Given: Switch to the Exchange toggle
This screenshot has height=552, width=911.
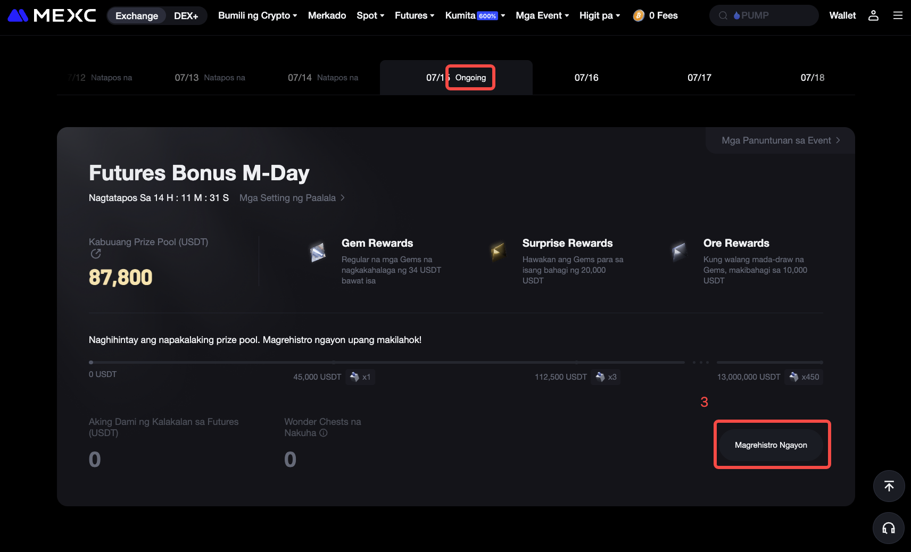Looking at the screenshot, I should coord(137,16).
